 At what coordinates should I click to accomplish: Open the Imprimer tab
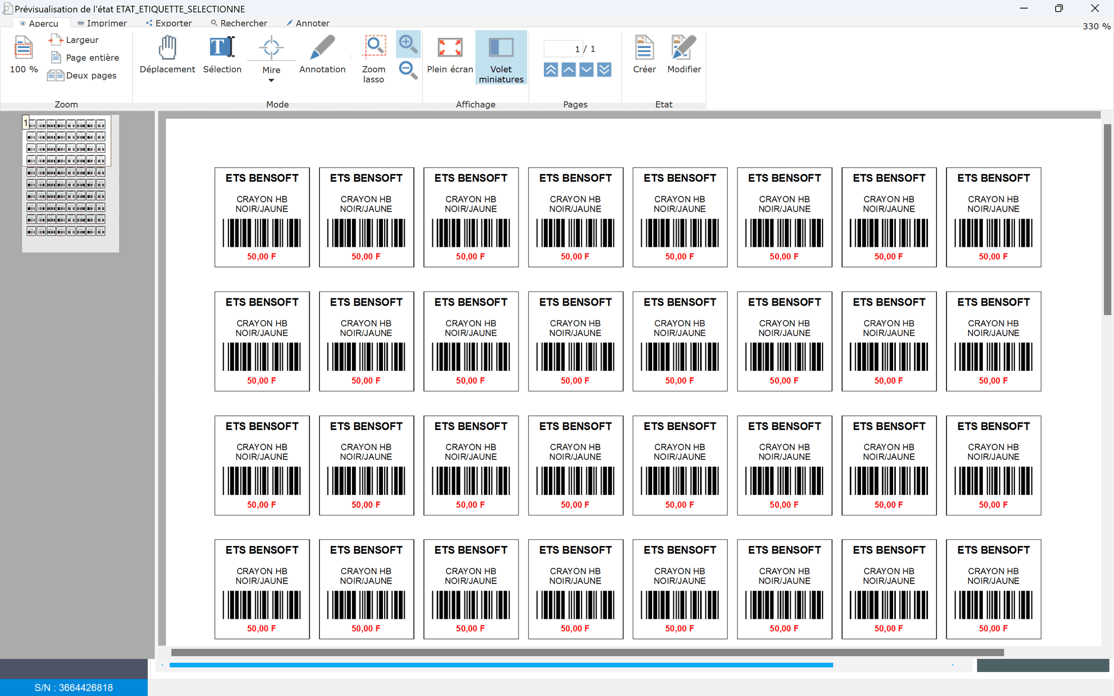(102, 23)
